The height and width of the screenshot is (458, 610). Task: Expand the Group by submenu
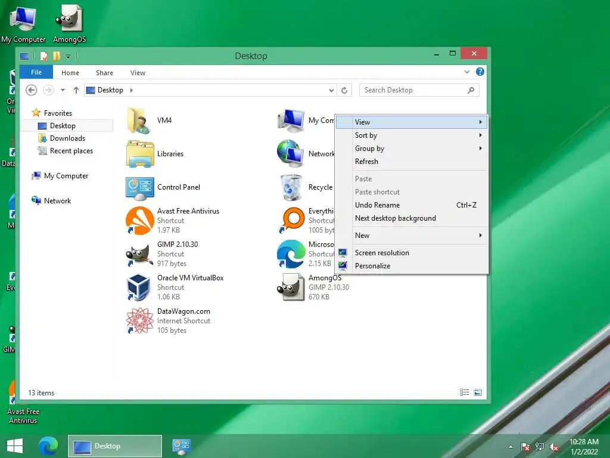click(412, 148)
